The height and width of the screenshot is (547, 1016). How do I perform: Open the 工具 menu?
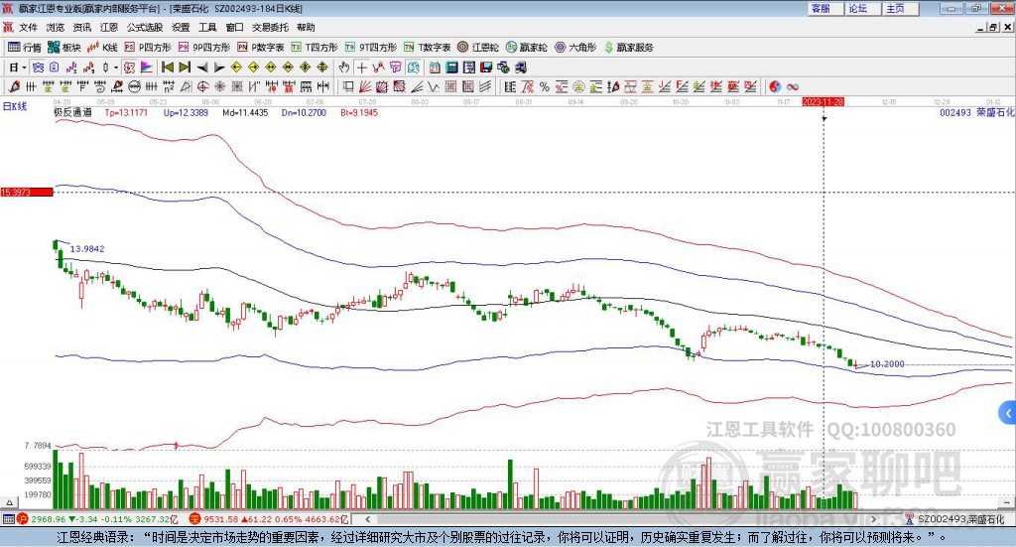point(207,27)
